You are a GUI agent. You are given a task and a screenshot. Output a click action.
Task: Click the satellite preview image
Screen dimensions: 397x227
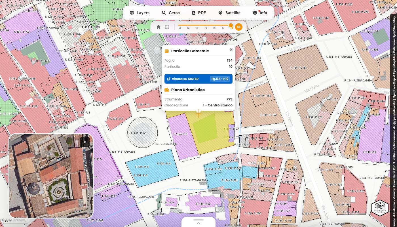pos(51,176)
